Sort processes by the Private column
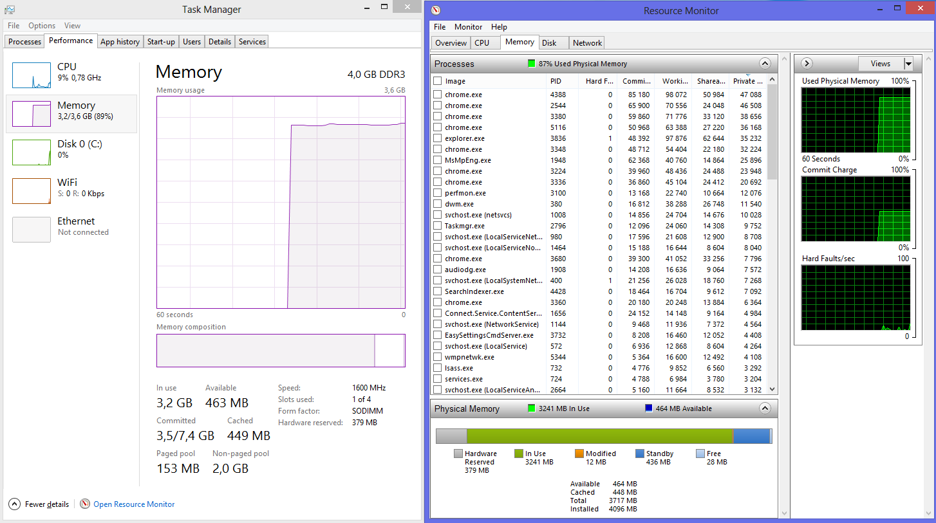 pos(747,81)
